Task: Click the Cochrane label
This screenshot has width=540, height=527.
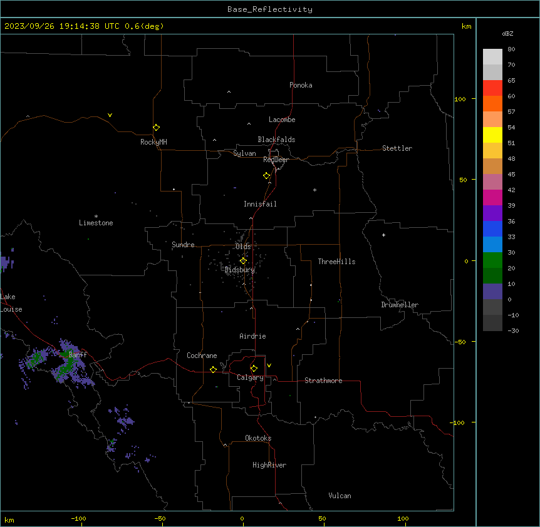Action: click(202, 356)
